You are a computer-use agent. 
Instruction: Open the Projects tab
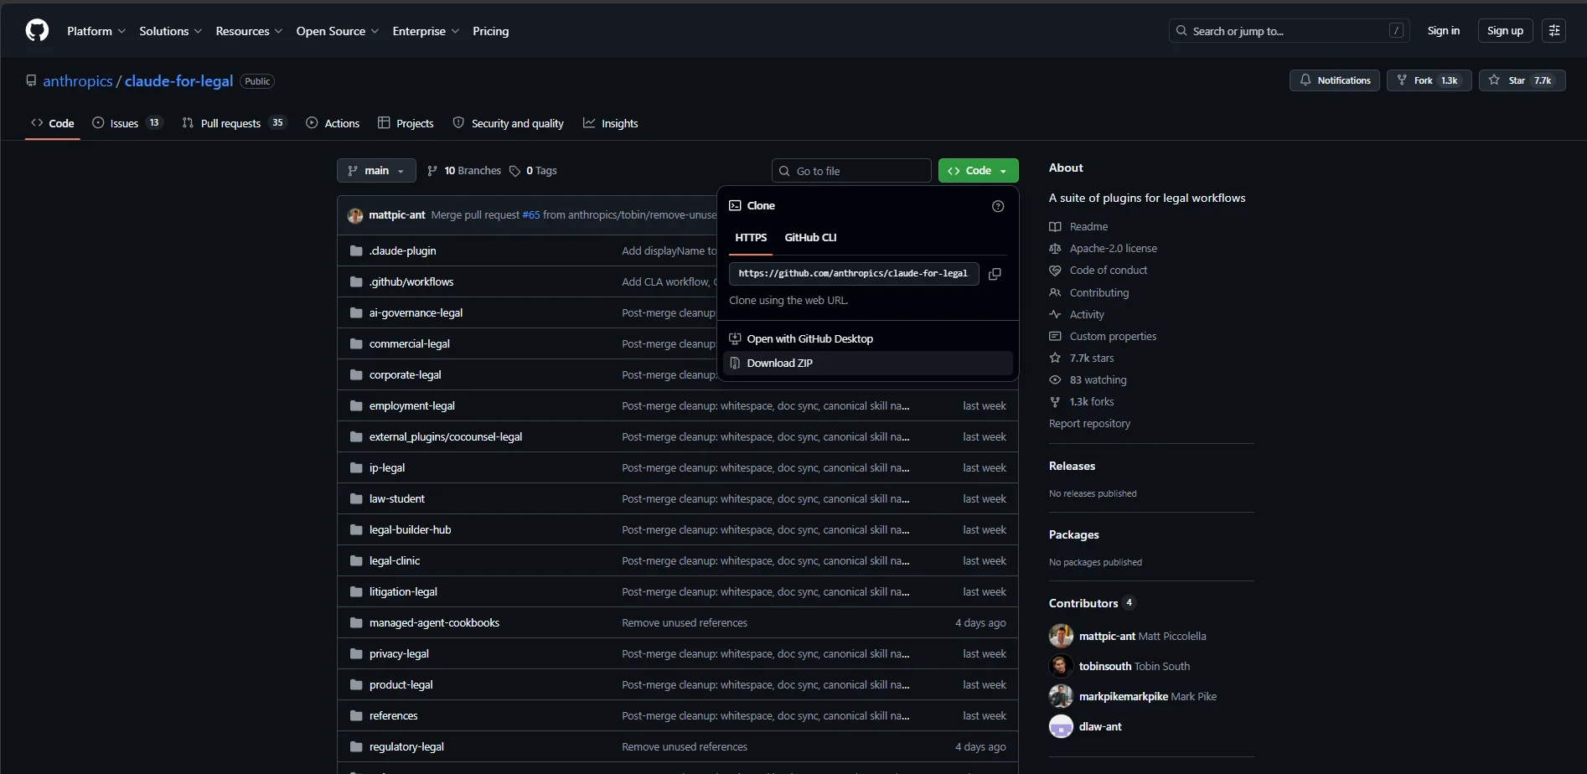pyautogui.click(x=406, y=123)
